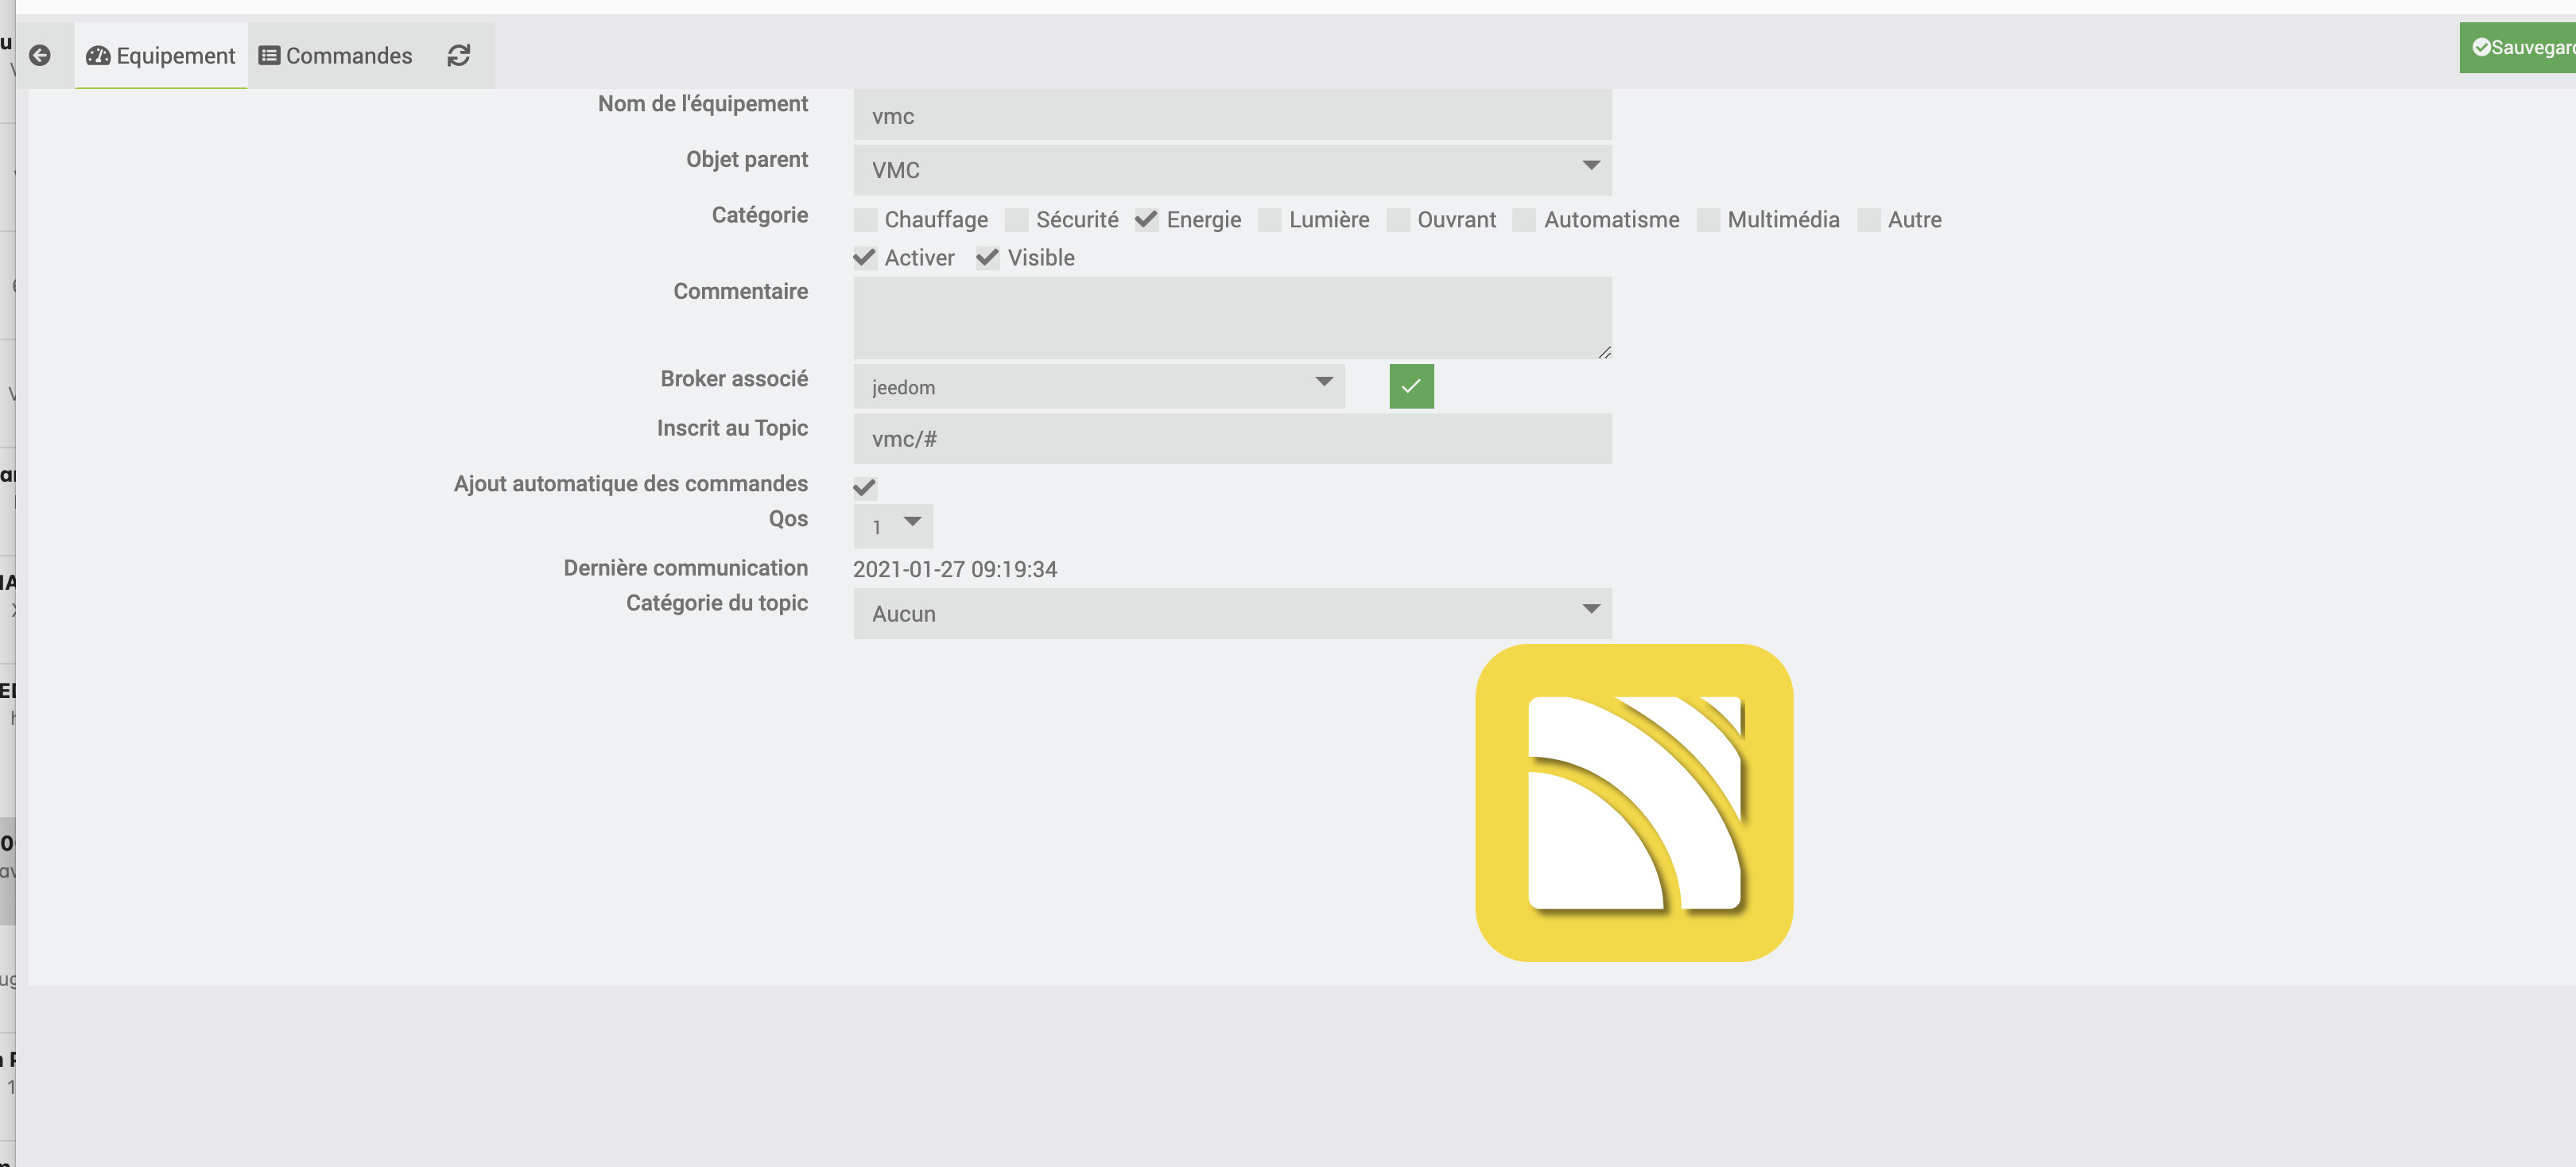Viewport: 2576px width, 1167px height.
Task: Disable Ajout automatique des commandes checkbox
Action: point(865,487)
